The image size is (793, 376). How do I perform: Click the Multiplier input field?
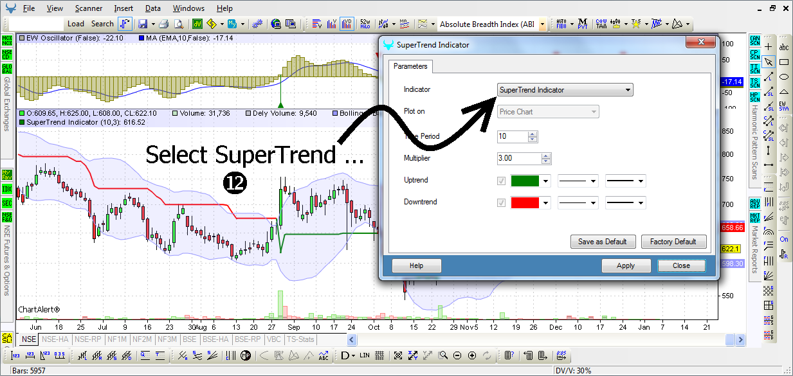pyautogui.click(x=519, y=159)
